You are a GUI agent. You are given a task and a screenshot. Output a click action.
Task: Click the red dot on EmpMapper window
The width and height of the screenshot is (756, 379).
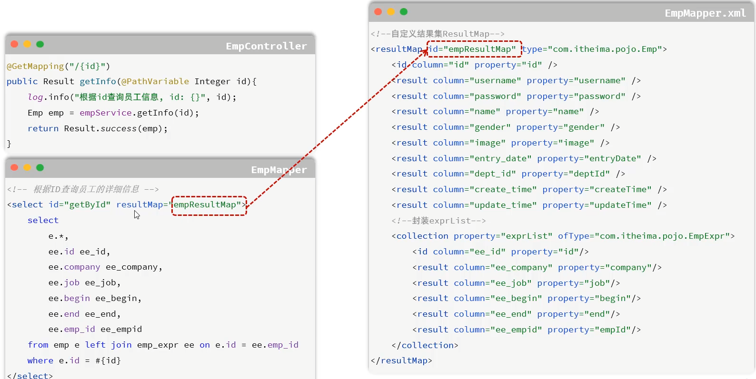[14, 167]
